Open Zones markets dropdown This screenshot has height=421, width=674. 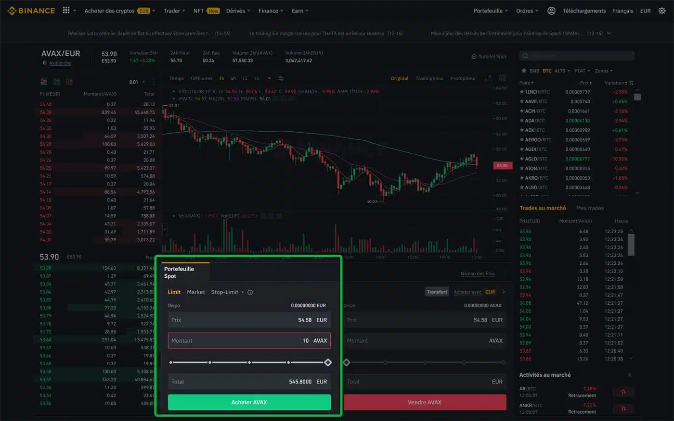pos(604,71)
